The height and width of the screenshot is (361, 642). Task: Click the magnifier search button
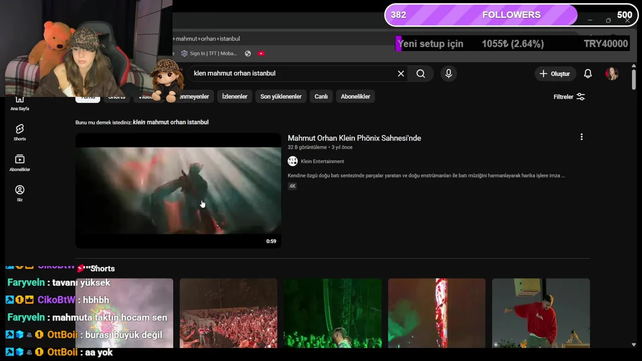(x=421, y=74)
